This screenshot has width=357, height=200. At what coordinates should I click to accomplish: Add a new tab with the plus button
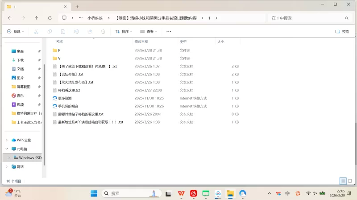coord(77,7)
